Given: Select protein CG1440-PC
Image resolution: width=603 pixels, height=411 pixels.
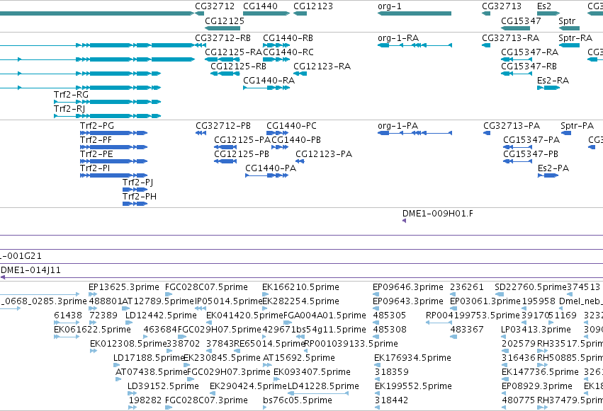Looking at the screenshot, I should pyautogui.click(x=291, y=126).
